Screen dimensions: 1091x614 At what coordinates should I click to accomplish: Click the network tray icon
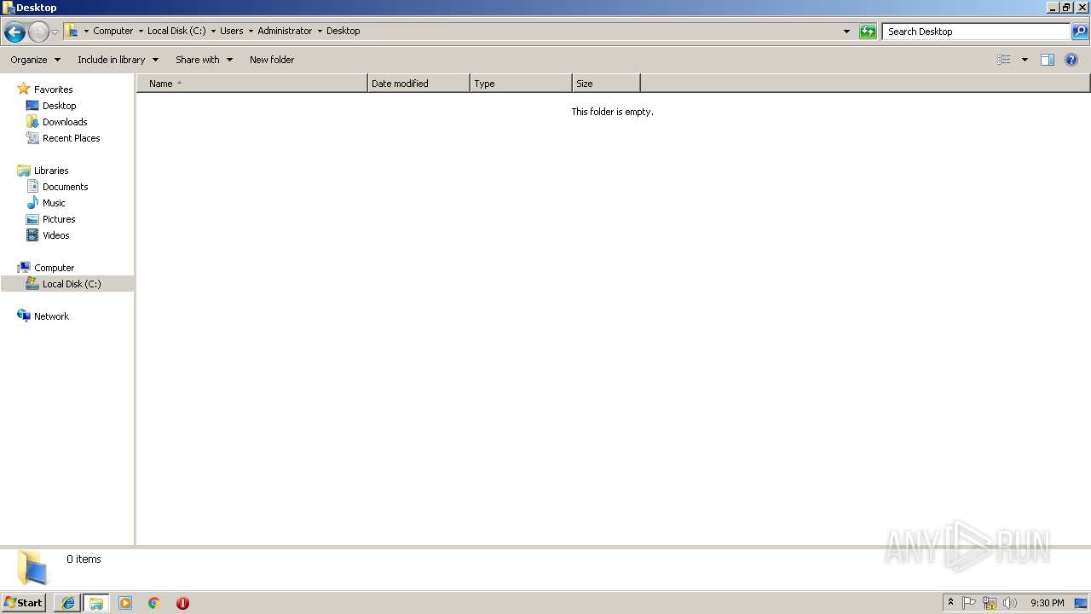[x=990, y=603]
